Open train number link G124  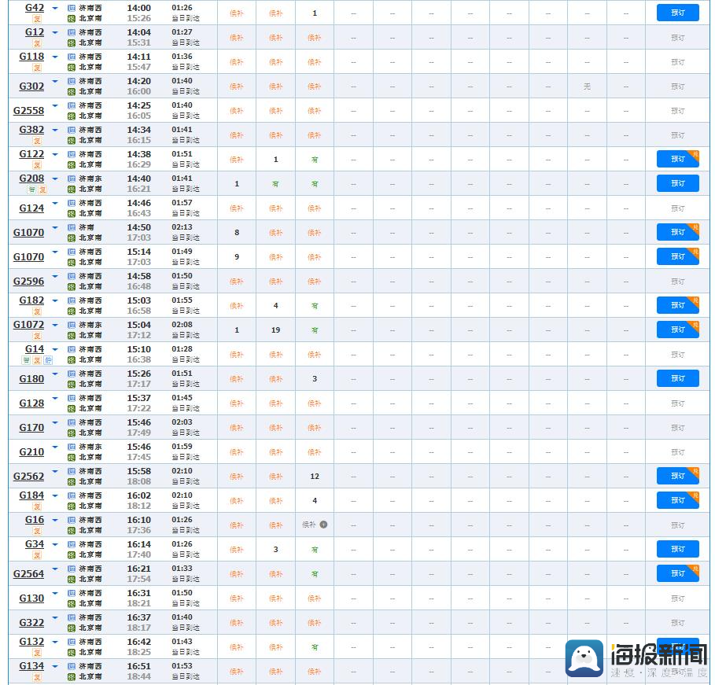pyautogui.click(x=31, y=208)
